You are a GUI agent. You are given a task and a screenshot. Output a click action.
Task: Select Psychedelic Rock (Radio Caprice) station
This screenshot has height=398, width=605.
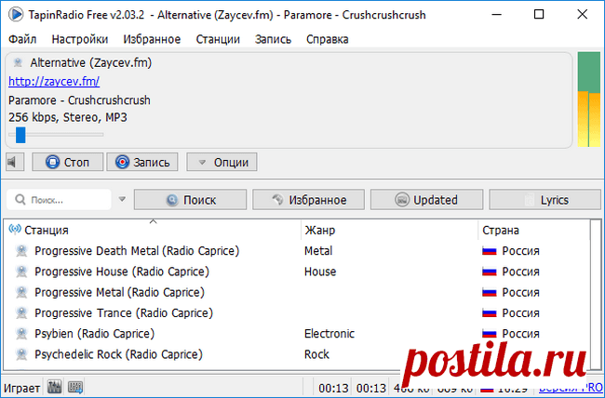(118, 354)
